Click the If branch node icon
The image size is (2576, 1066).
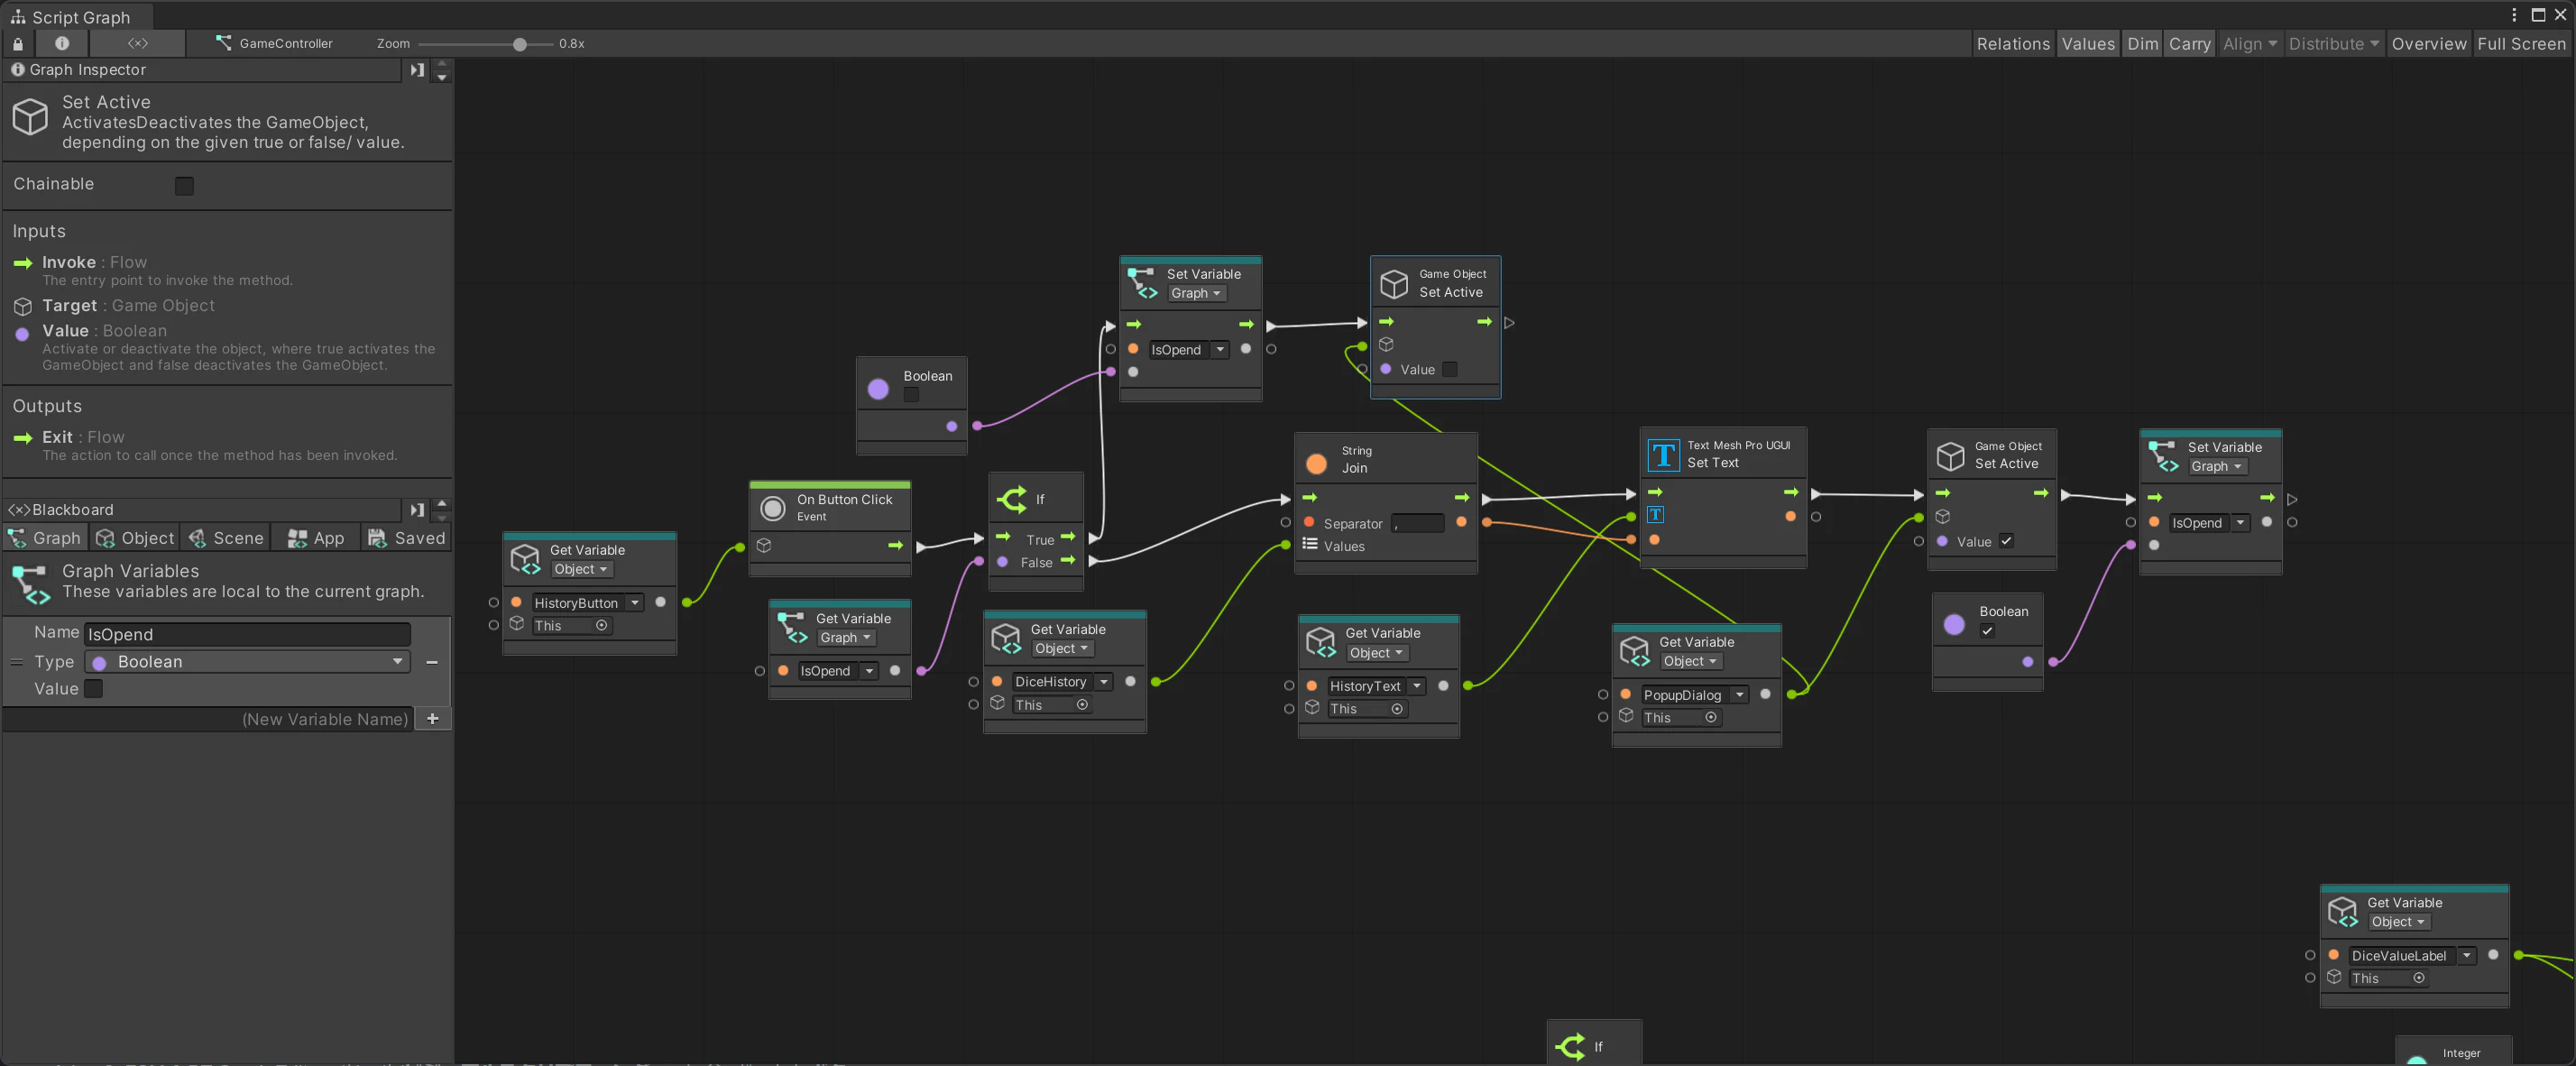(1011, 498)
